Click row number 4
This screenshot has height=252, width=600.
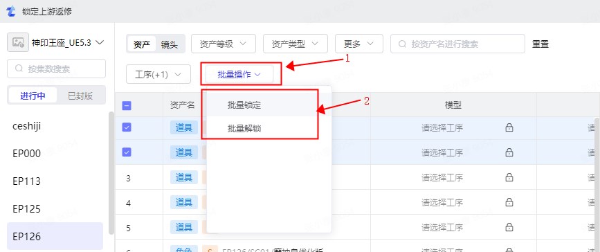point(128,203)
